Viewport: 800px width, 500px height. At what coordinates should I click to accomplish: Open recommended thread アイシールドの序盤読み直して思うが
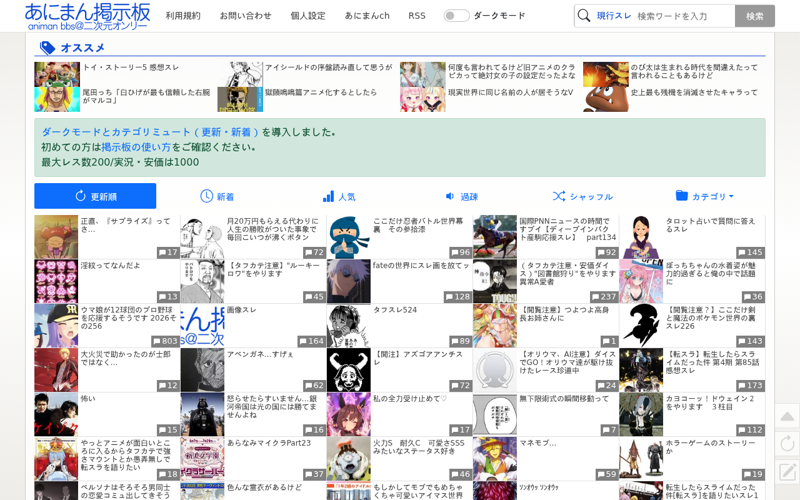[x=329, y=67]
